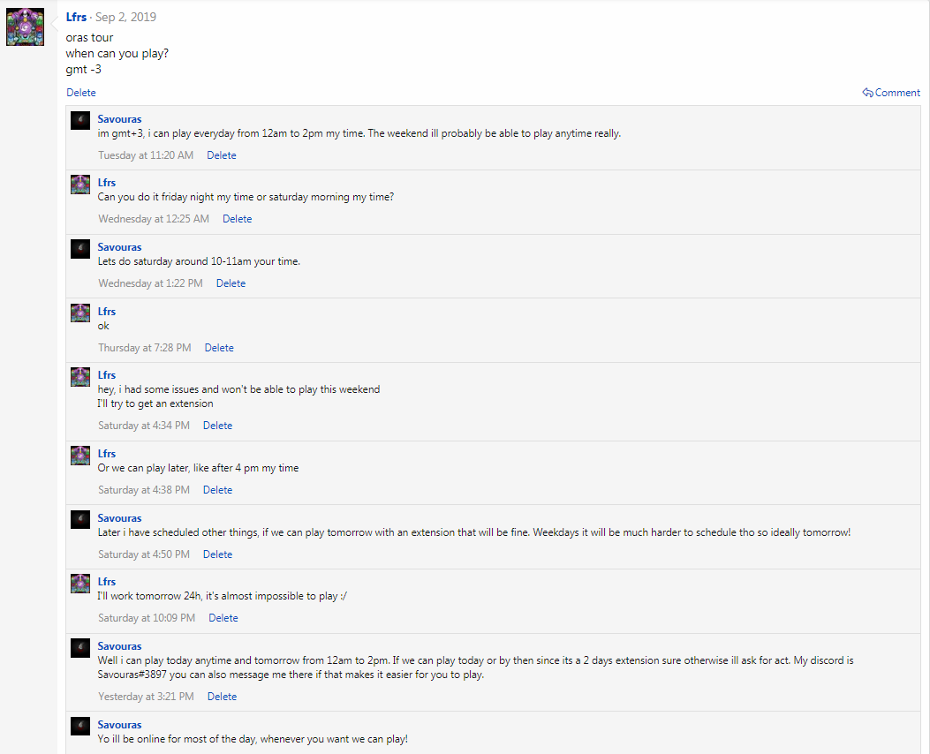930x754 pixels.
Task: Open Lfrs username at post header
Action: (76, 17)
